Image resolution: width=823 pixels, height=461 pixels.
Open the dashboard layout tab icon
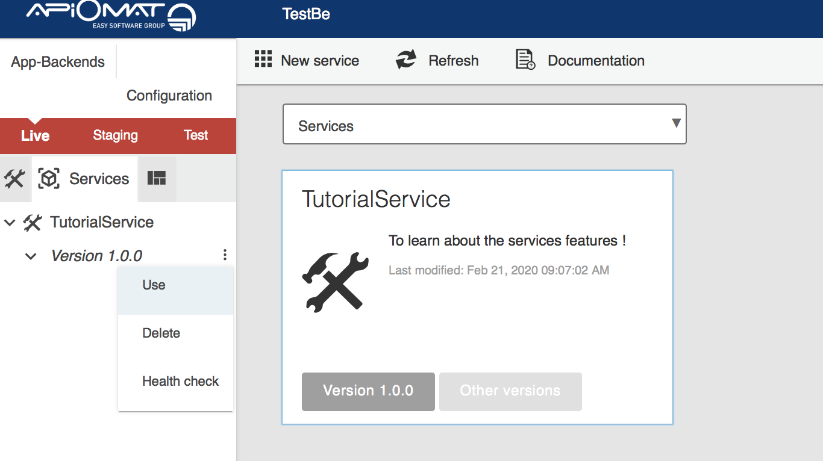[157, 178]
